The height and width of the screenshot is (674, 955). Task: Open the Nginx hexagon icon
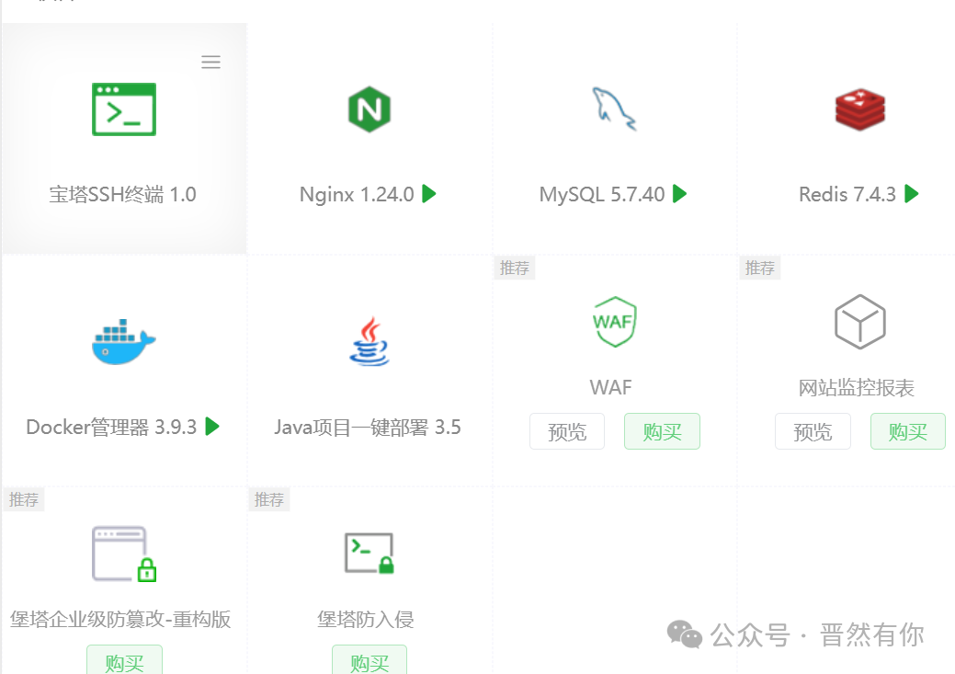369,109
